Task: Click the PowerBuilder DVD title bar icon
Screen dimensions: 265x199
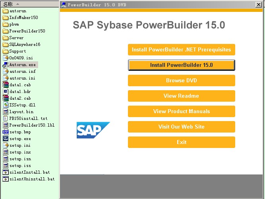Action: 64,5
